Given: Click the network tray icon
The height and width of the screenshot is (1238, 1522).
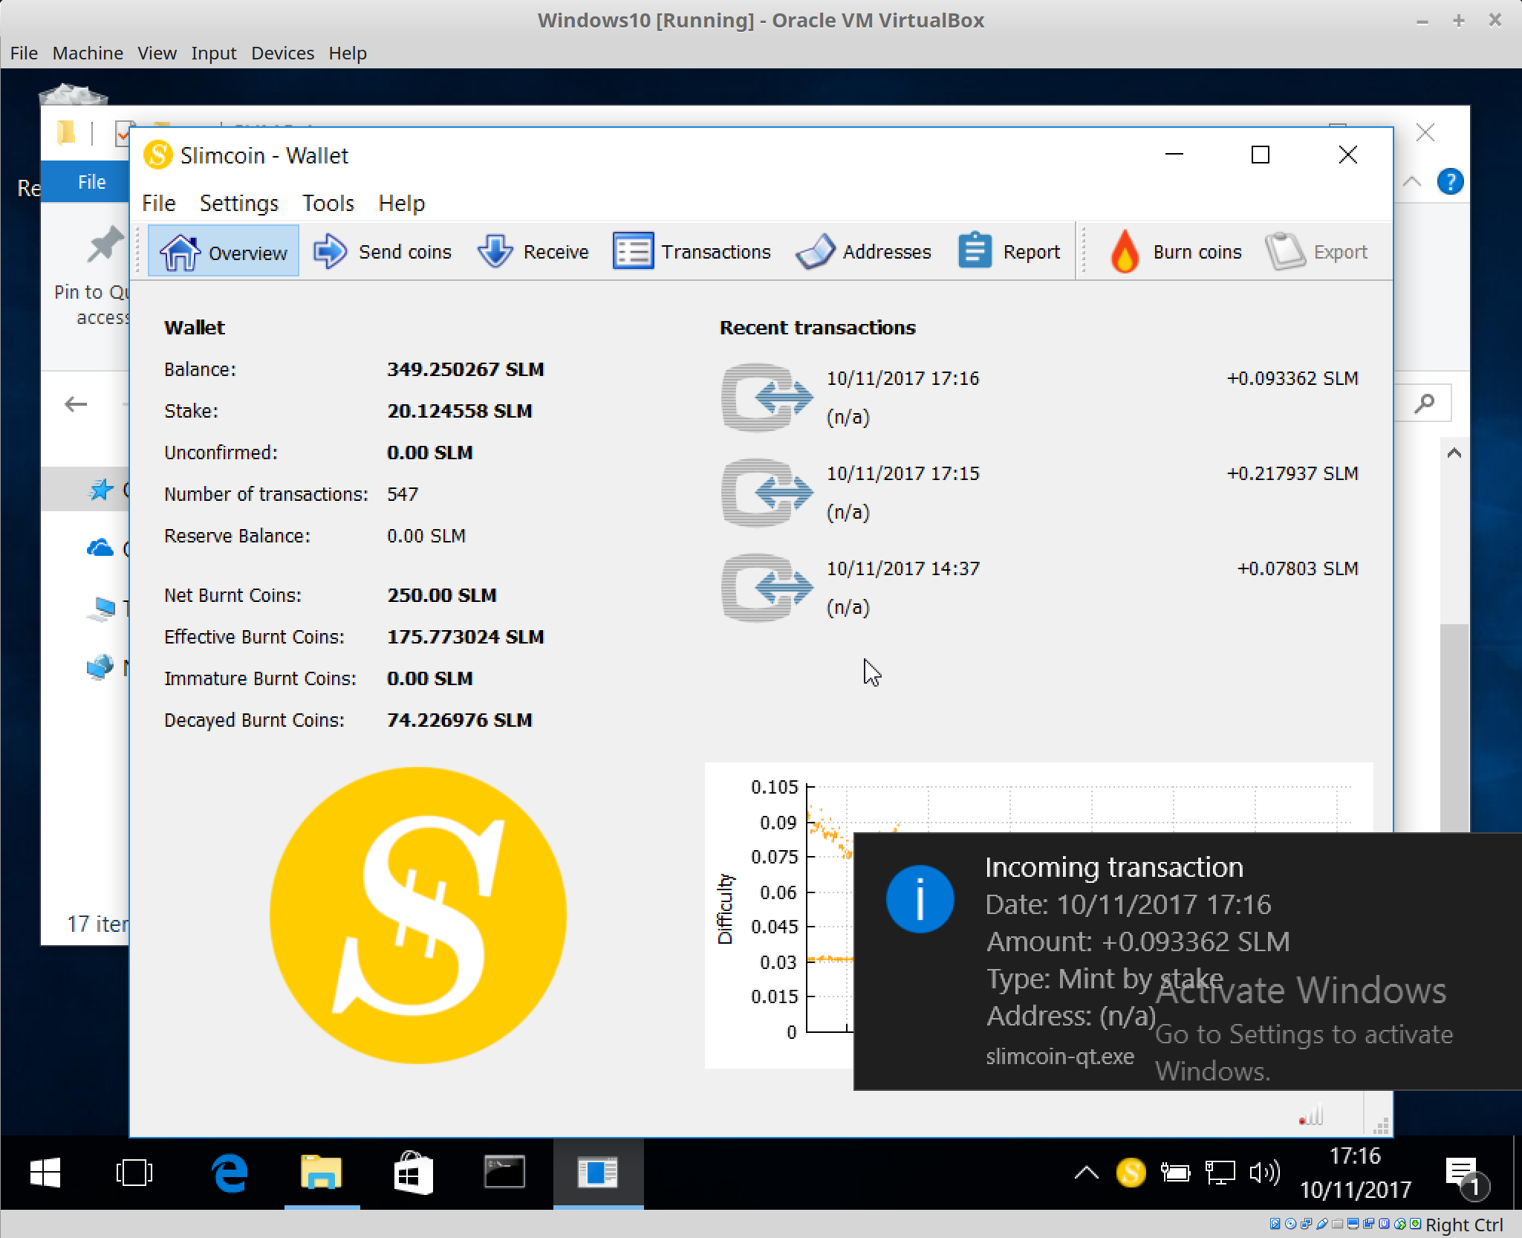Looking at the screenshot, I should (1220, 1173).
